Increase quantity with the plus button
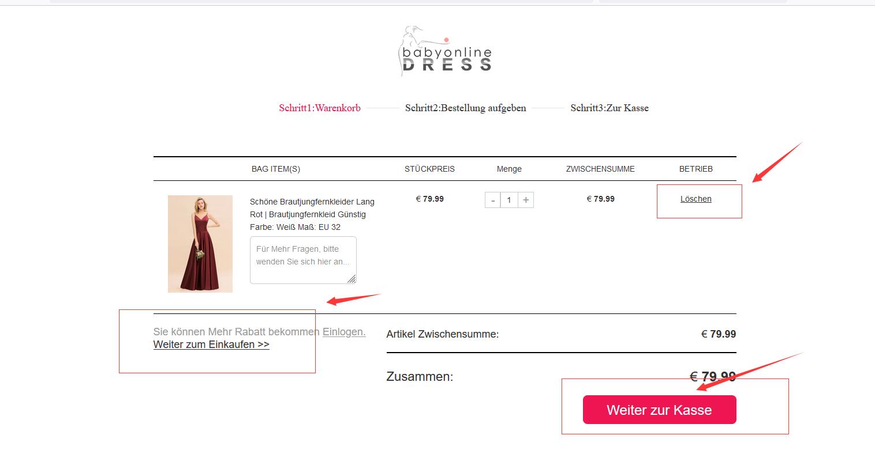The height and width of the screenshot is (454, 875). (526, 200)
